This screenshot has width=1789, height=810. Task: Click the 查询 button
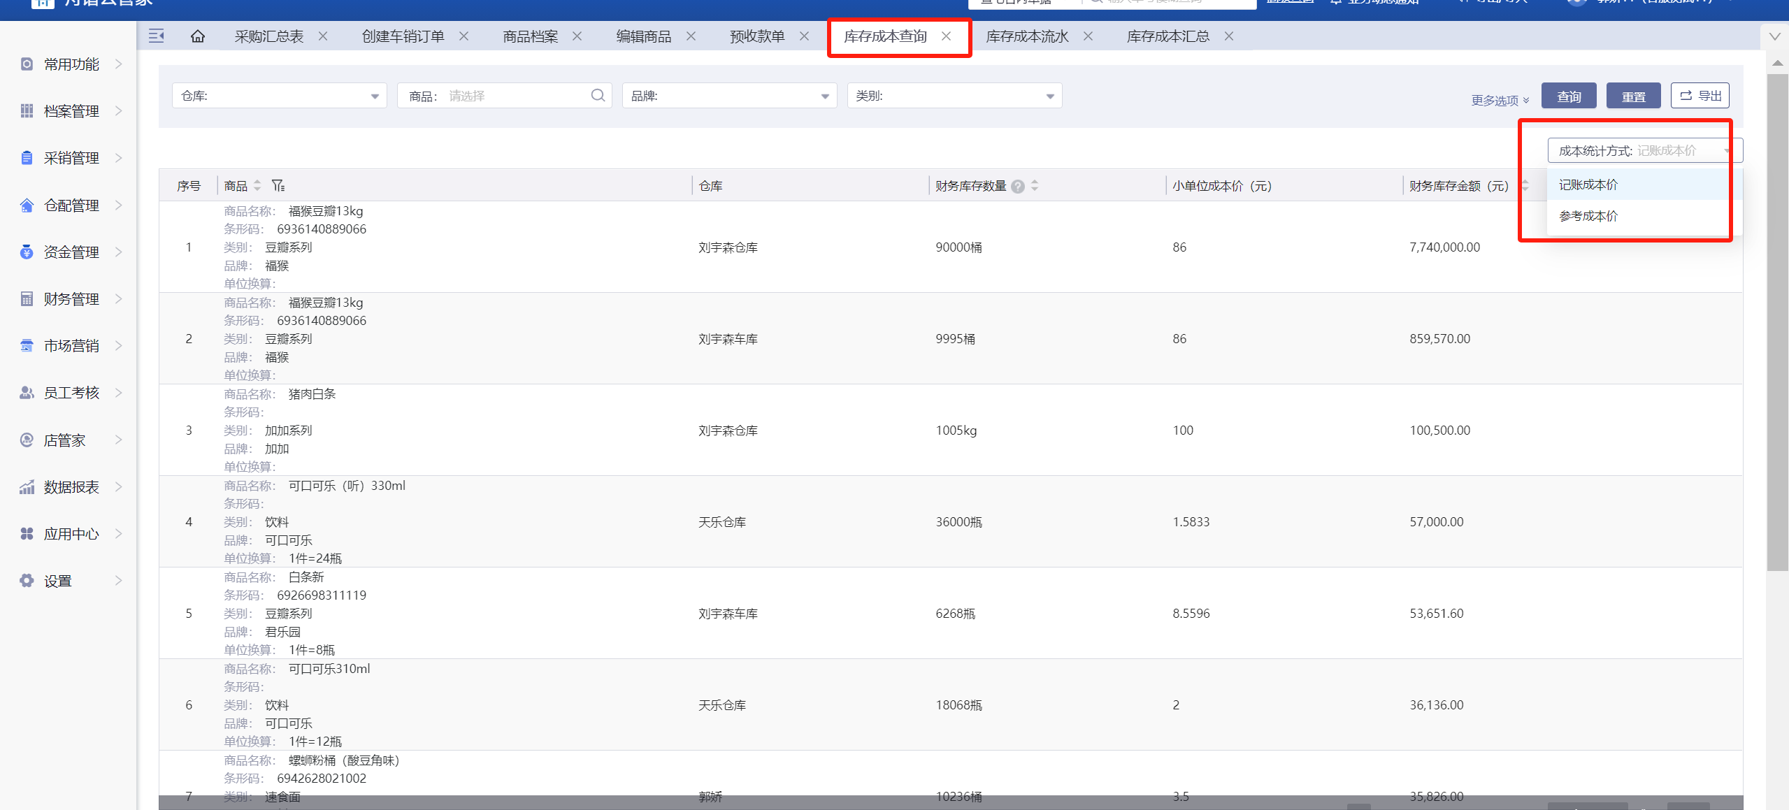coord(1569,96)
